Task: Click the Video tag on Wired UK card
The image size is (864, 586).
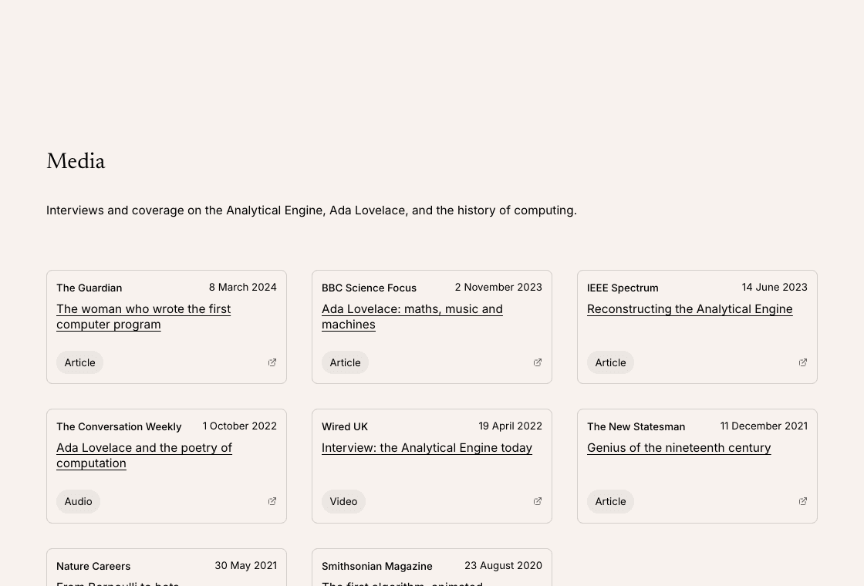Action: (343, 501)
